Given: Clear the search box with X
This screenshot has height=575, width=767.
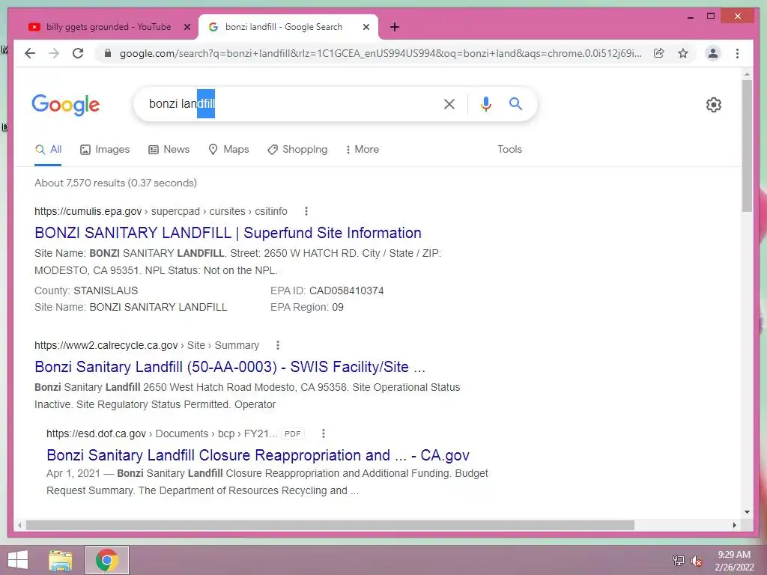Looking at the screenshot, I should tap(449, 103).
